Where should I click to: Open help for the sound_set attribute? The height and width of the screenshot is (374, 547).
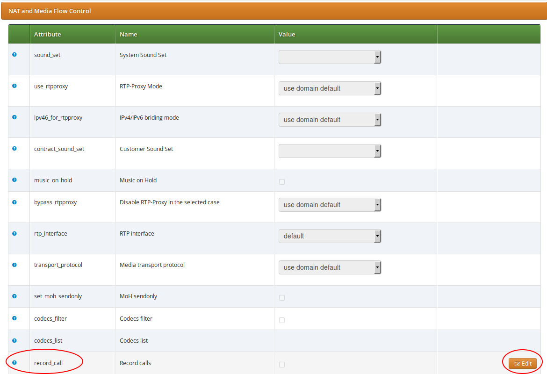tap(14, 54)
